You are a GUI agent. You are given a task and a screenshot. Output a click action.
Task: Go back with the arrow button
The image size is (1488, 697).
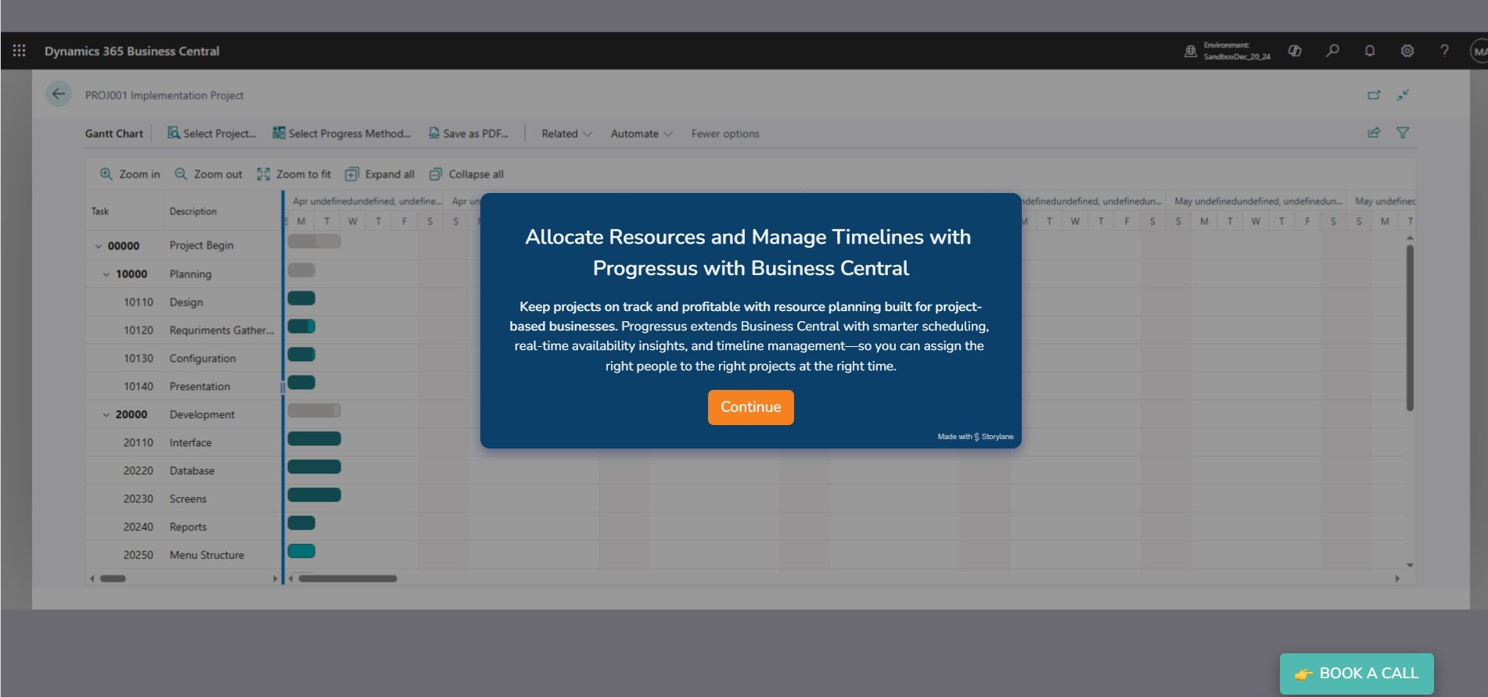click(59, 95)
